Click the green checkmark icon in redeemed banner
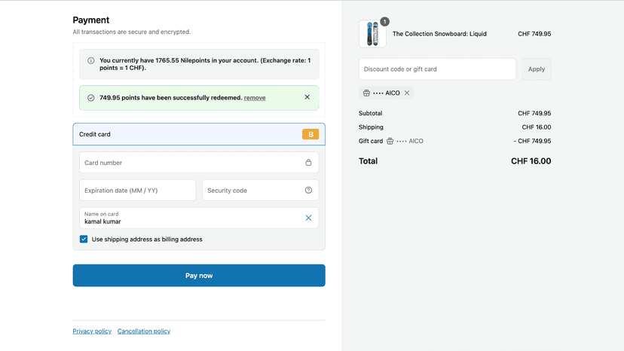 (x=90, y=98)
